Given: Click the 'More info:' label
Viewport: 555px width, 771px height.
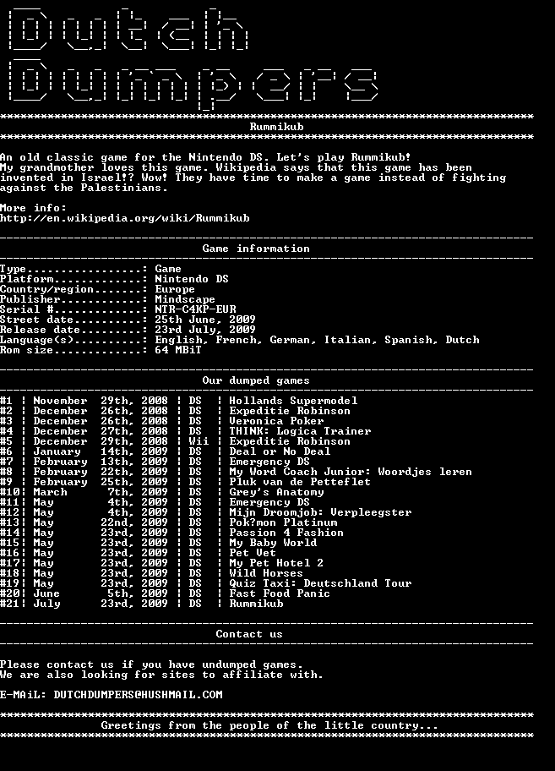Looking at the screenshot, I should click(x=34, y=208).
